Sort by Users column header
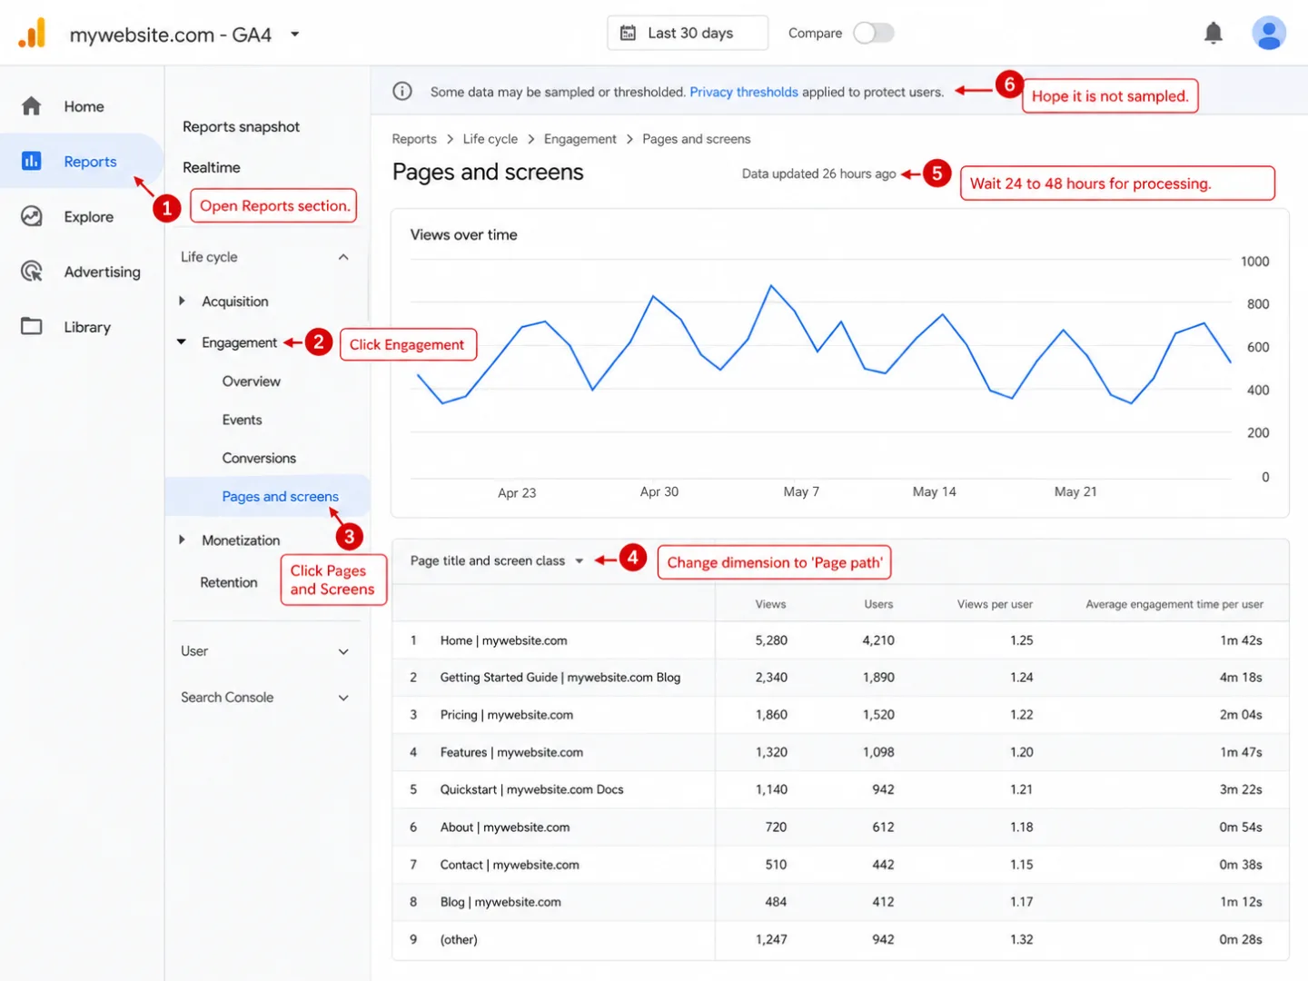 (x=878, y=604)
